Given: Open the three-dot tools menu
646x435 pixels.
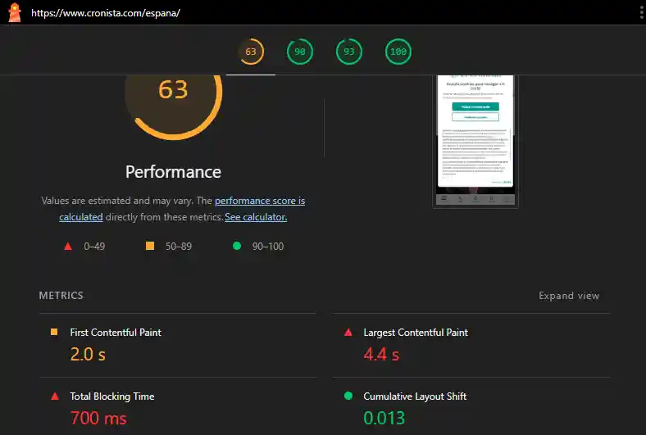Looking at the screenshot, I should [x=640, y=13].
